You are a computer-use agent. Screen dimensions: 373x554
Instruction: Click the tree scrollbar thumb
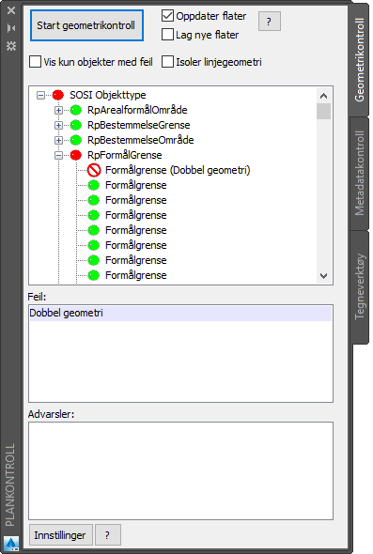tap(323, 112)
